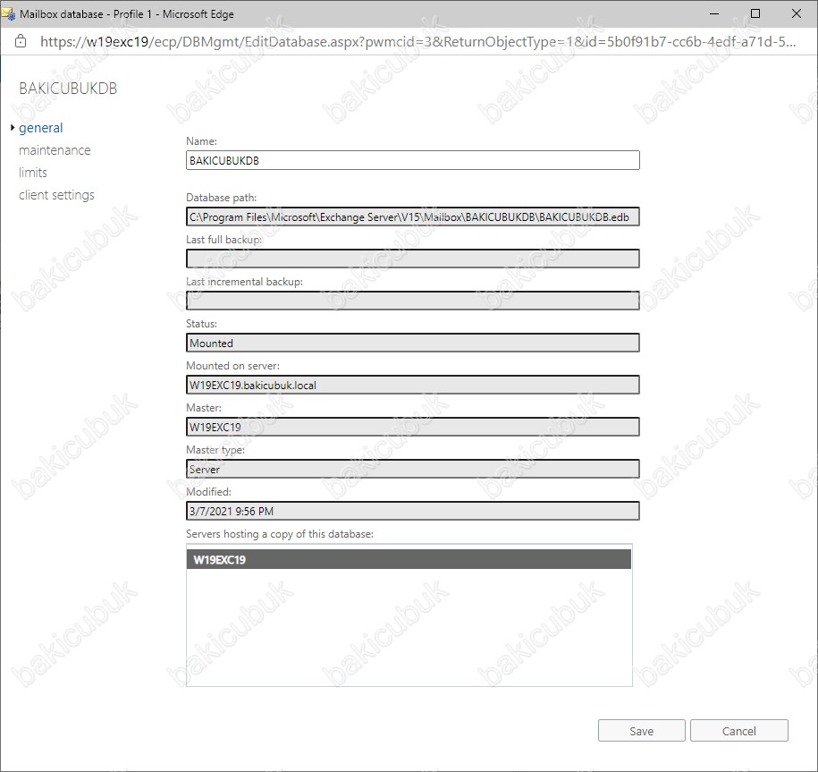This screenshot has height=772, width=818.
Task: Click the Last incremental backup field
Action: [x=413, y=301]
